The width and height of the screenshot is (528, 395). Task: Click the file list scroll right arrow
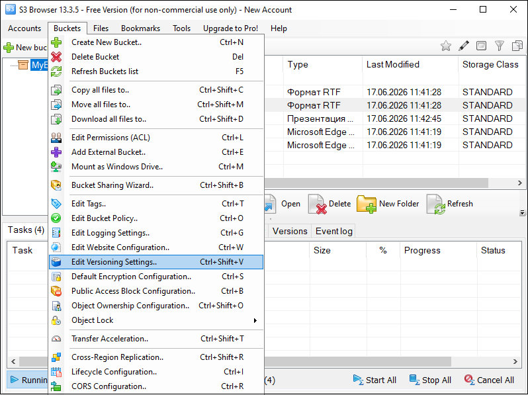click(520, 183)
